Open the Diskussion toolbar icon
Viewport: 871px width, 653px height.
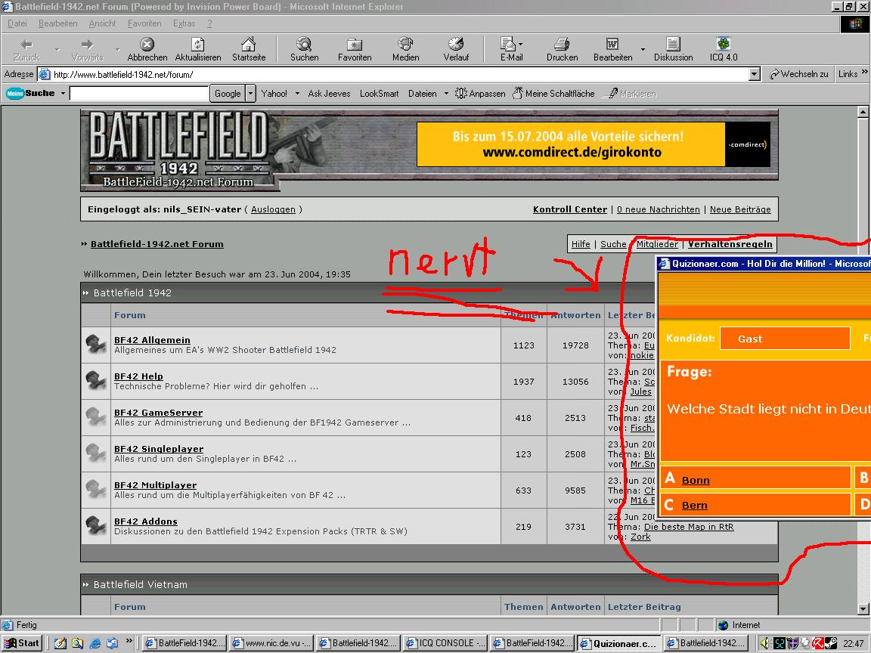tap(673, 45)
